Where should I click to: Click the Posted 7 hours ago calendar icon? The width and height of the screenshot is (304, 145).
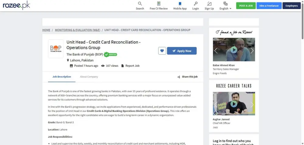[71, 66]
